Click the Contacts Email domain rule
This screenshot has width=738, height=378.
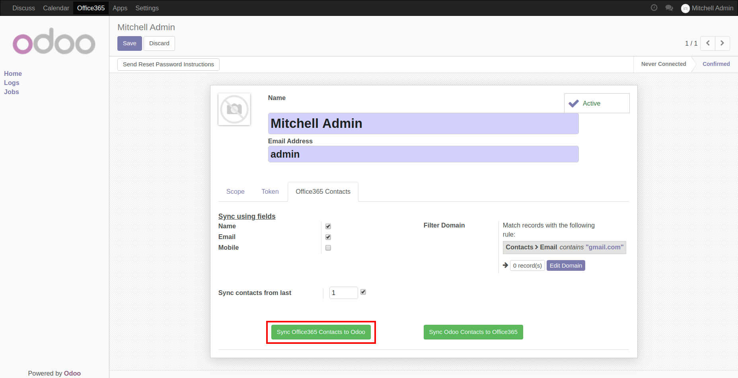click(565, 247)
